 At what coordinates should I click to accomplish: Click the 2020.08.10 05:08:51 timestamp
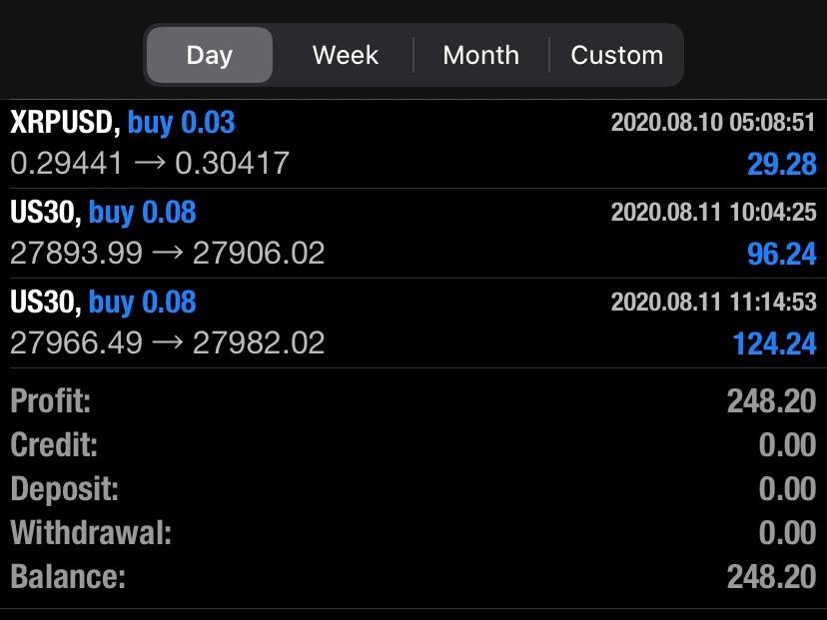(713, 123)
